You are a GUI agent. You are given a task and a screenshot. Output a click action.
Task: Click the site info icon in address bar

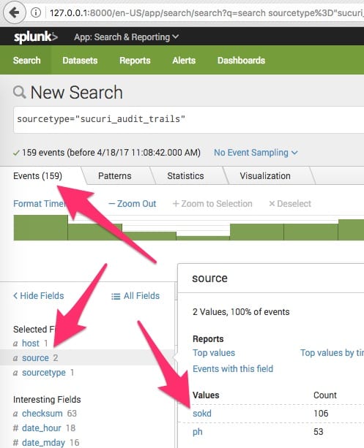[36, 13]
